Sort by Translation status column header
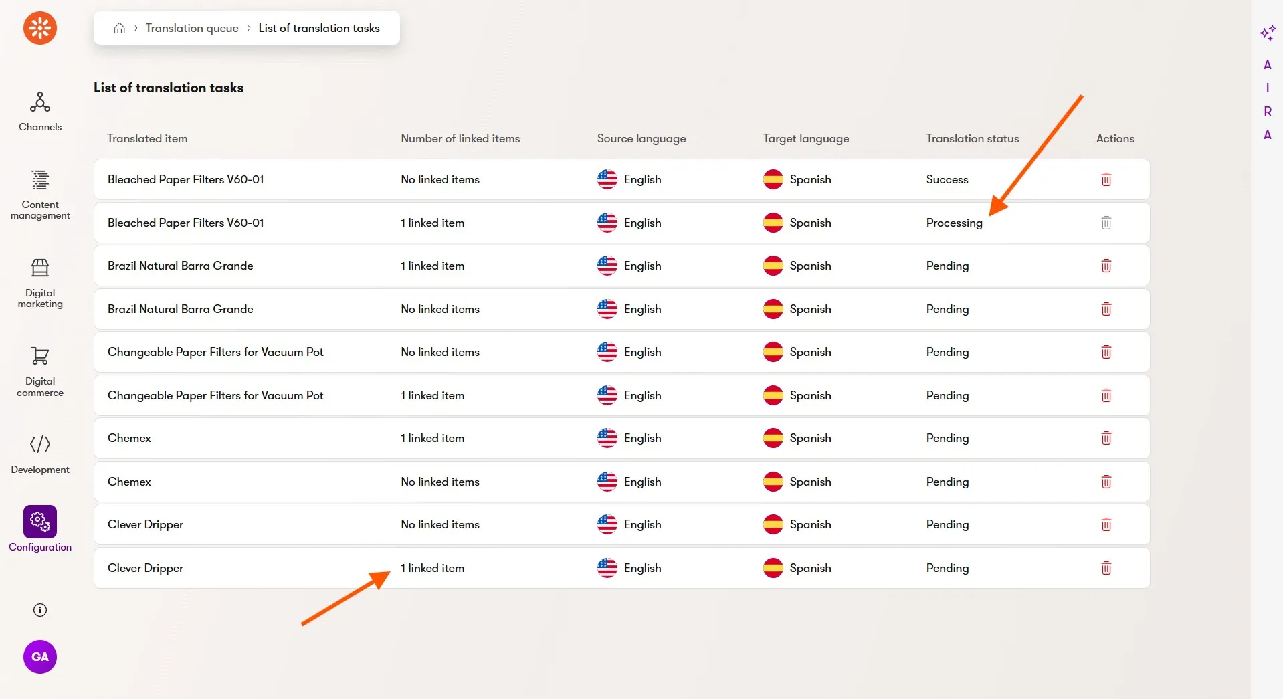The width and height of the screenshot is (1283, 699). click(x=973, y=138)
